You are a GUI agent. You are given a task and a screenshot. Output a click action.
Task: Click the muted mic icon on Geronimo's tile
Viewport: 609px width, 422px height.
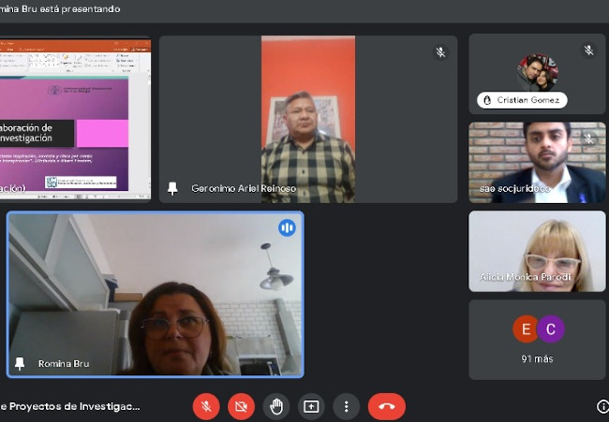point(440,52)
